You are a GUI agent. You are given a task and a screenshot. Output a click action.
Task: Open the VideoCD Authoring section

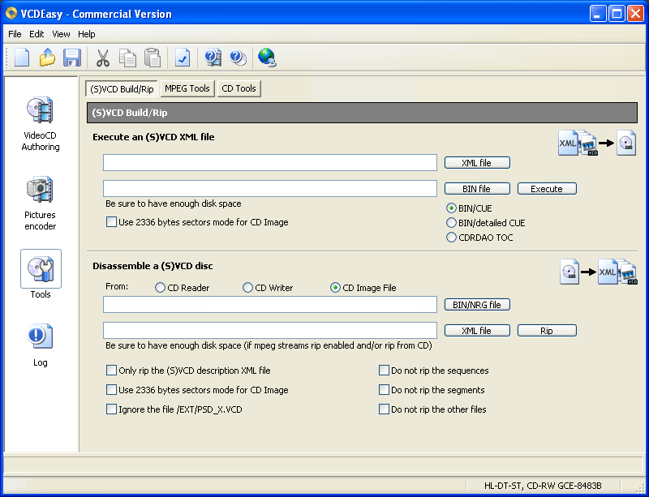coord(40,124)
